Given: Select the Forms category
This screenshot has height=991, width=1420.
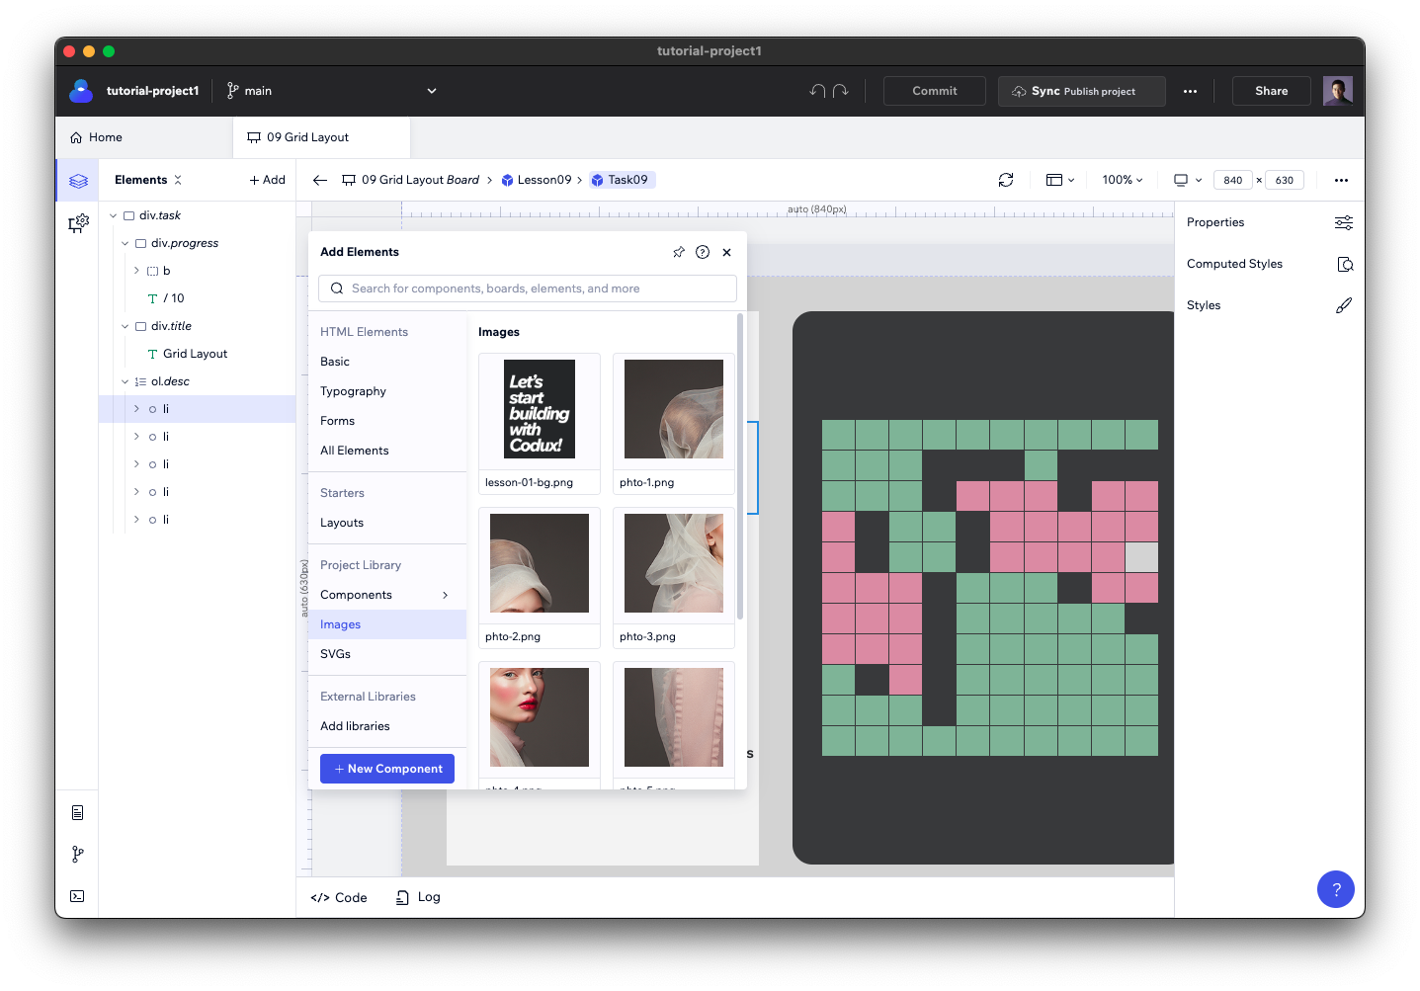Looking at the screenshot, I should pos(387,421).
